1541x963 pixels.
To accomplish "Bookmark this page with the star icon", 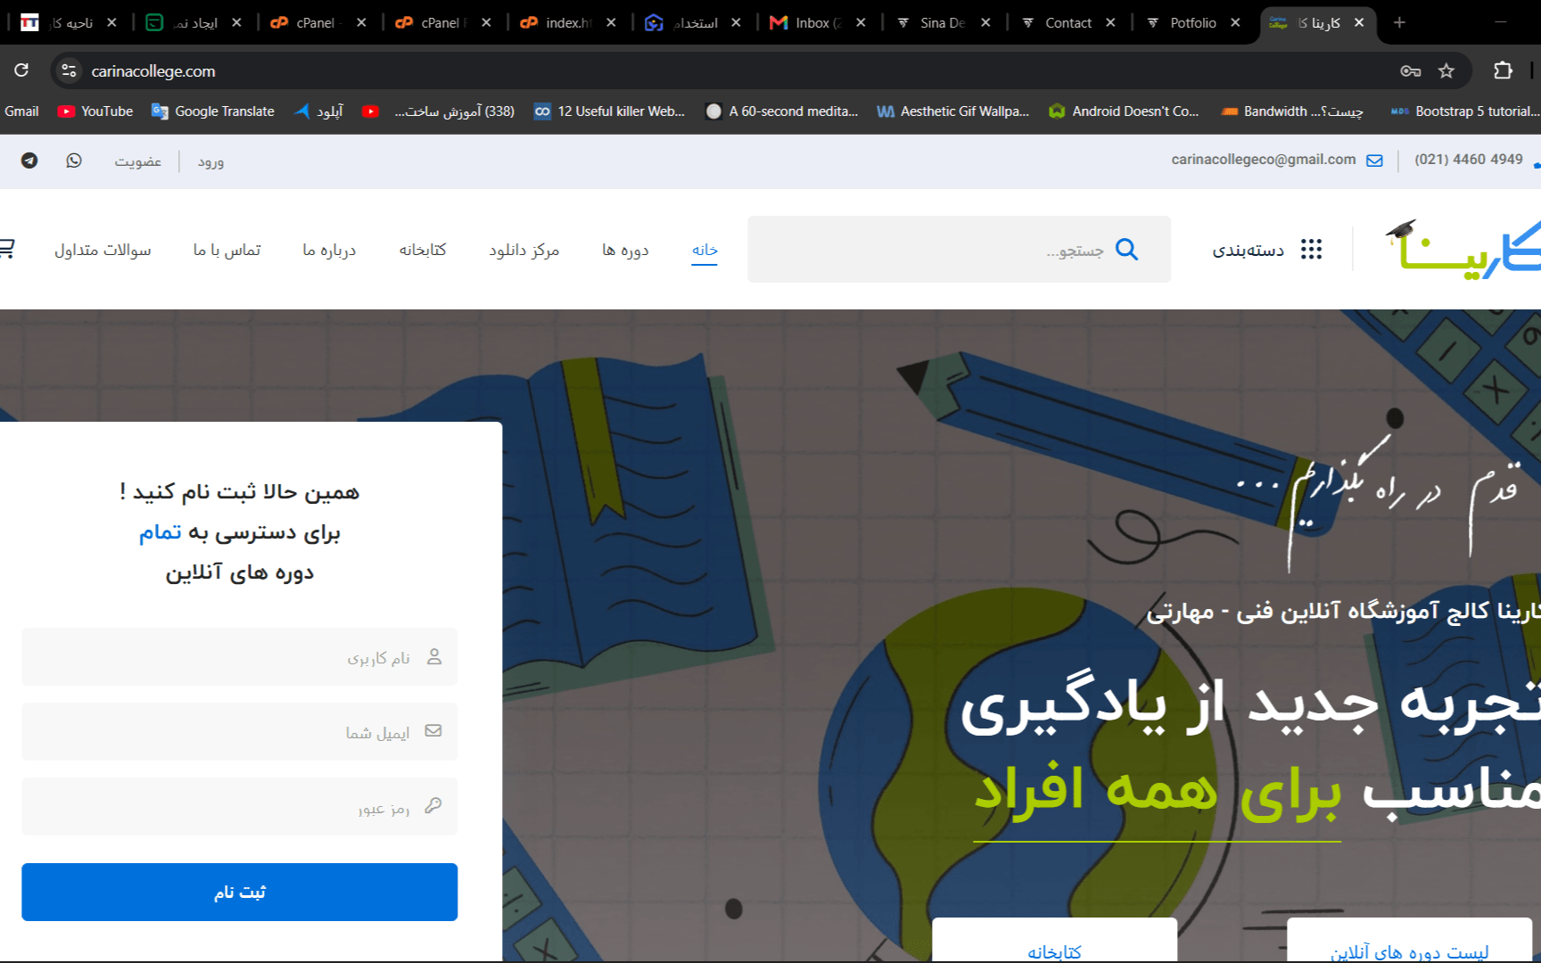I will pyautogui.click(x=1446, y=70).
